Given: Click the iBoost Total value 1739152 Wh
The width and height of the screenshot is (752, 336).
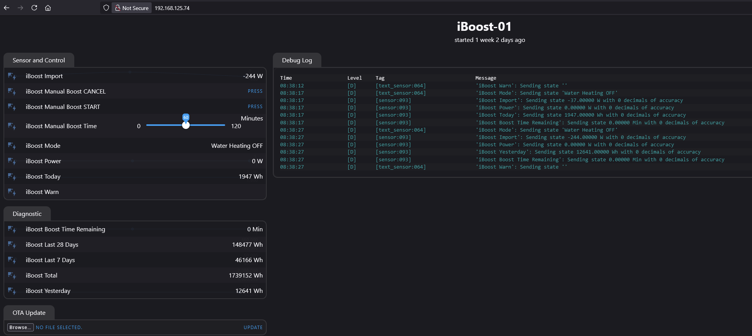Looking at the screenshot, I should [246, 276].
